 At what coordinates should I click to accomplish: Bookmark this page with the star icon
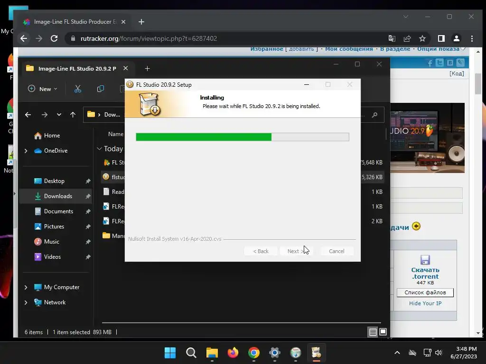point(422,38)
